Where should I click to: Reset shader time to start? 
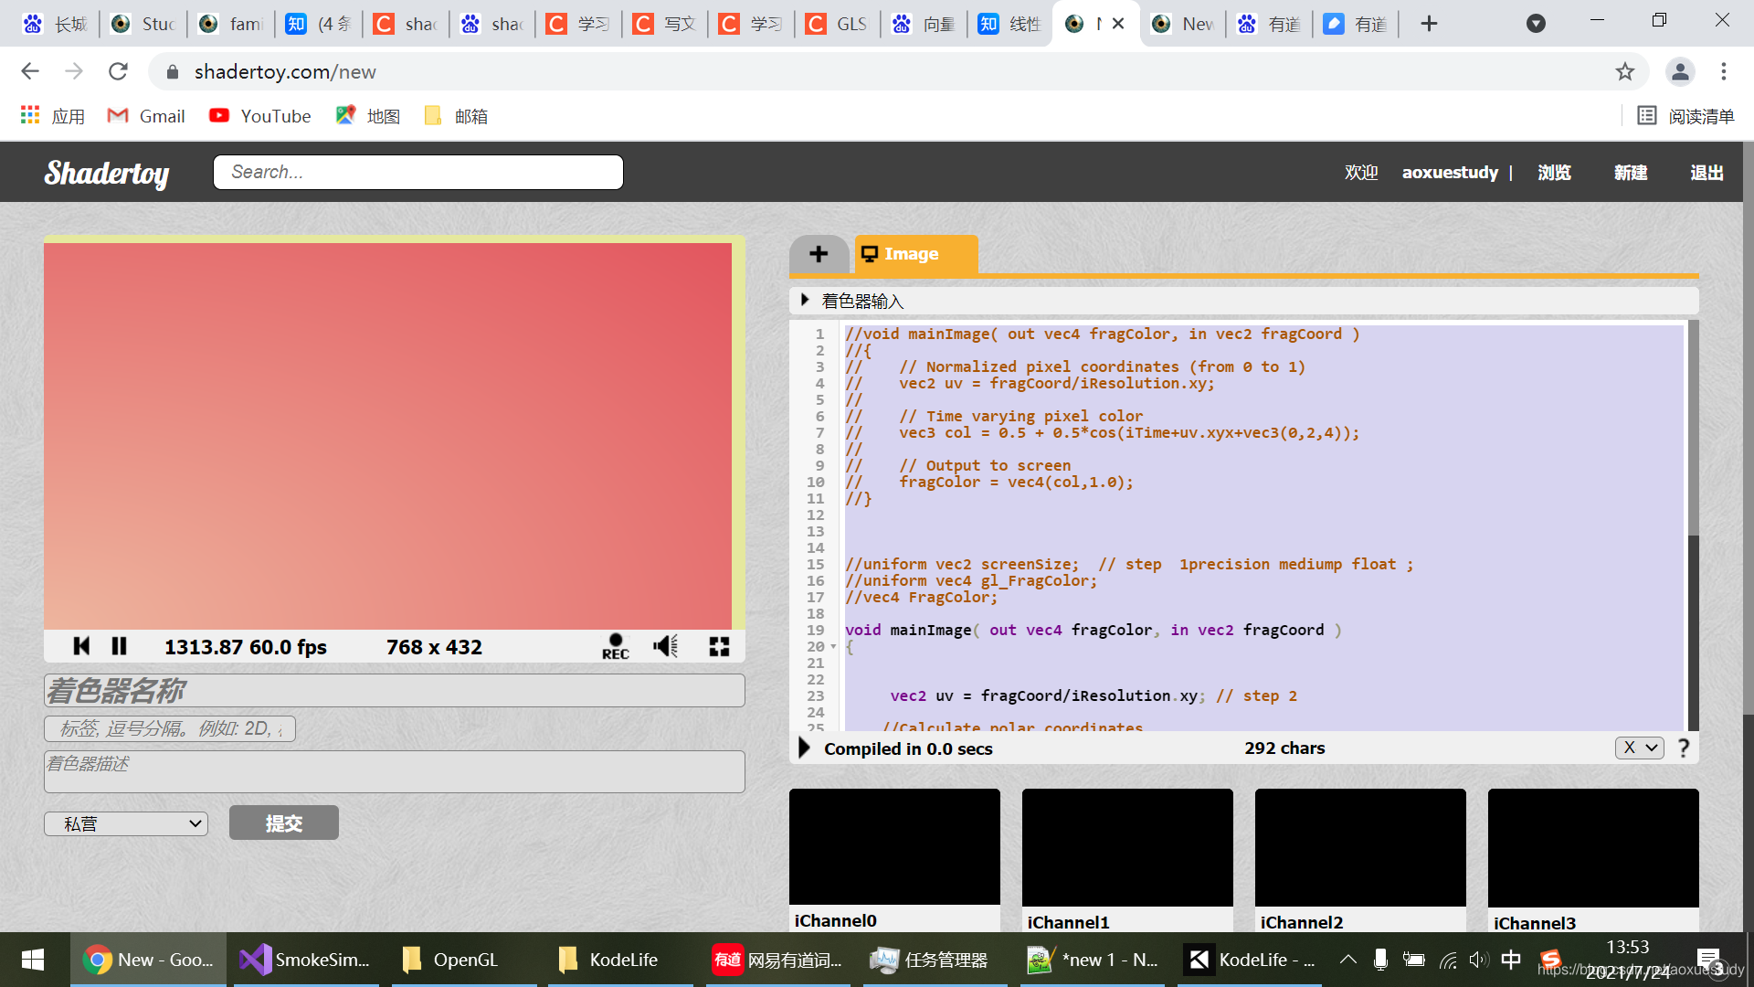coord(81,647)
